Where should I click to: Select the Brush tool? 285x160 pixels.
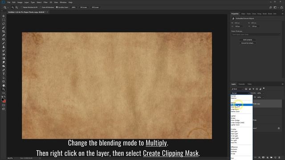[4, 43]
